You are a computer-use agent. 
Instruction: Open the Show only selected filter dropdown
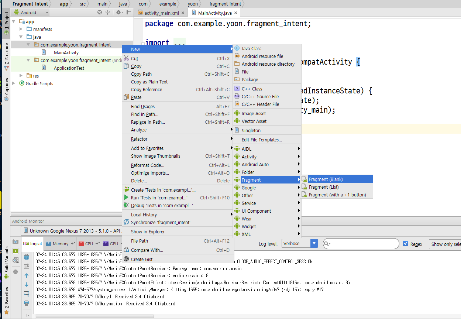(445, 244)
